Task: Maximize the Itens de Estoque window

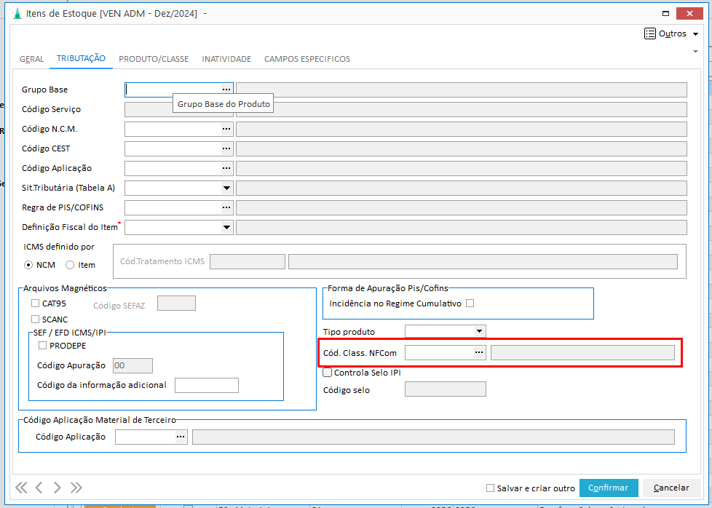Action: 665,14
